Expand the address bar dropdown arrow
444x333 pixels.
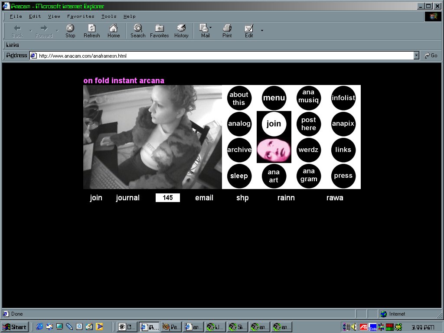tap(417, 55)
